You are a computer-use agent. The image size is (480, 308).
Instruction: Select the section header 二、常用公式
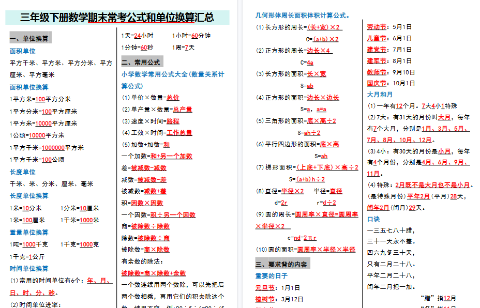coord(142,61)
